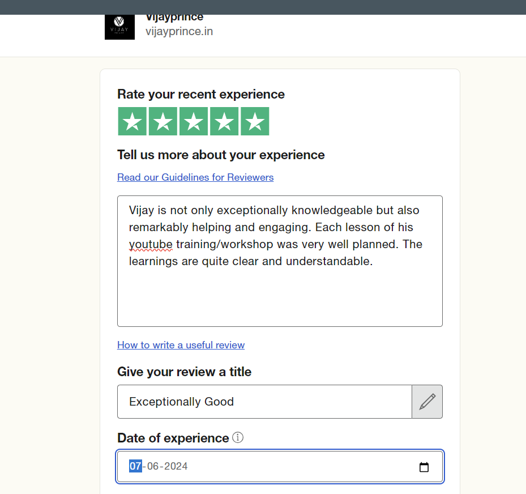This screenshot has width=526, height=494.
Task: Click the Rate your recent experience heading
Action: [201, 94]
